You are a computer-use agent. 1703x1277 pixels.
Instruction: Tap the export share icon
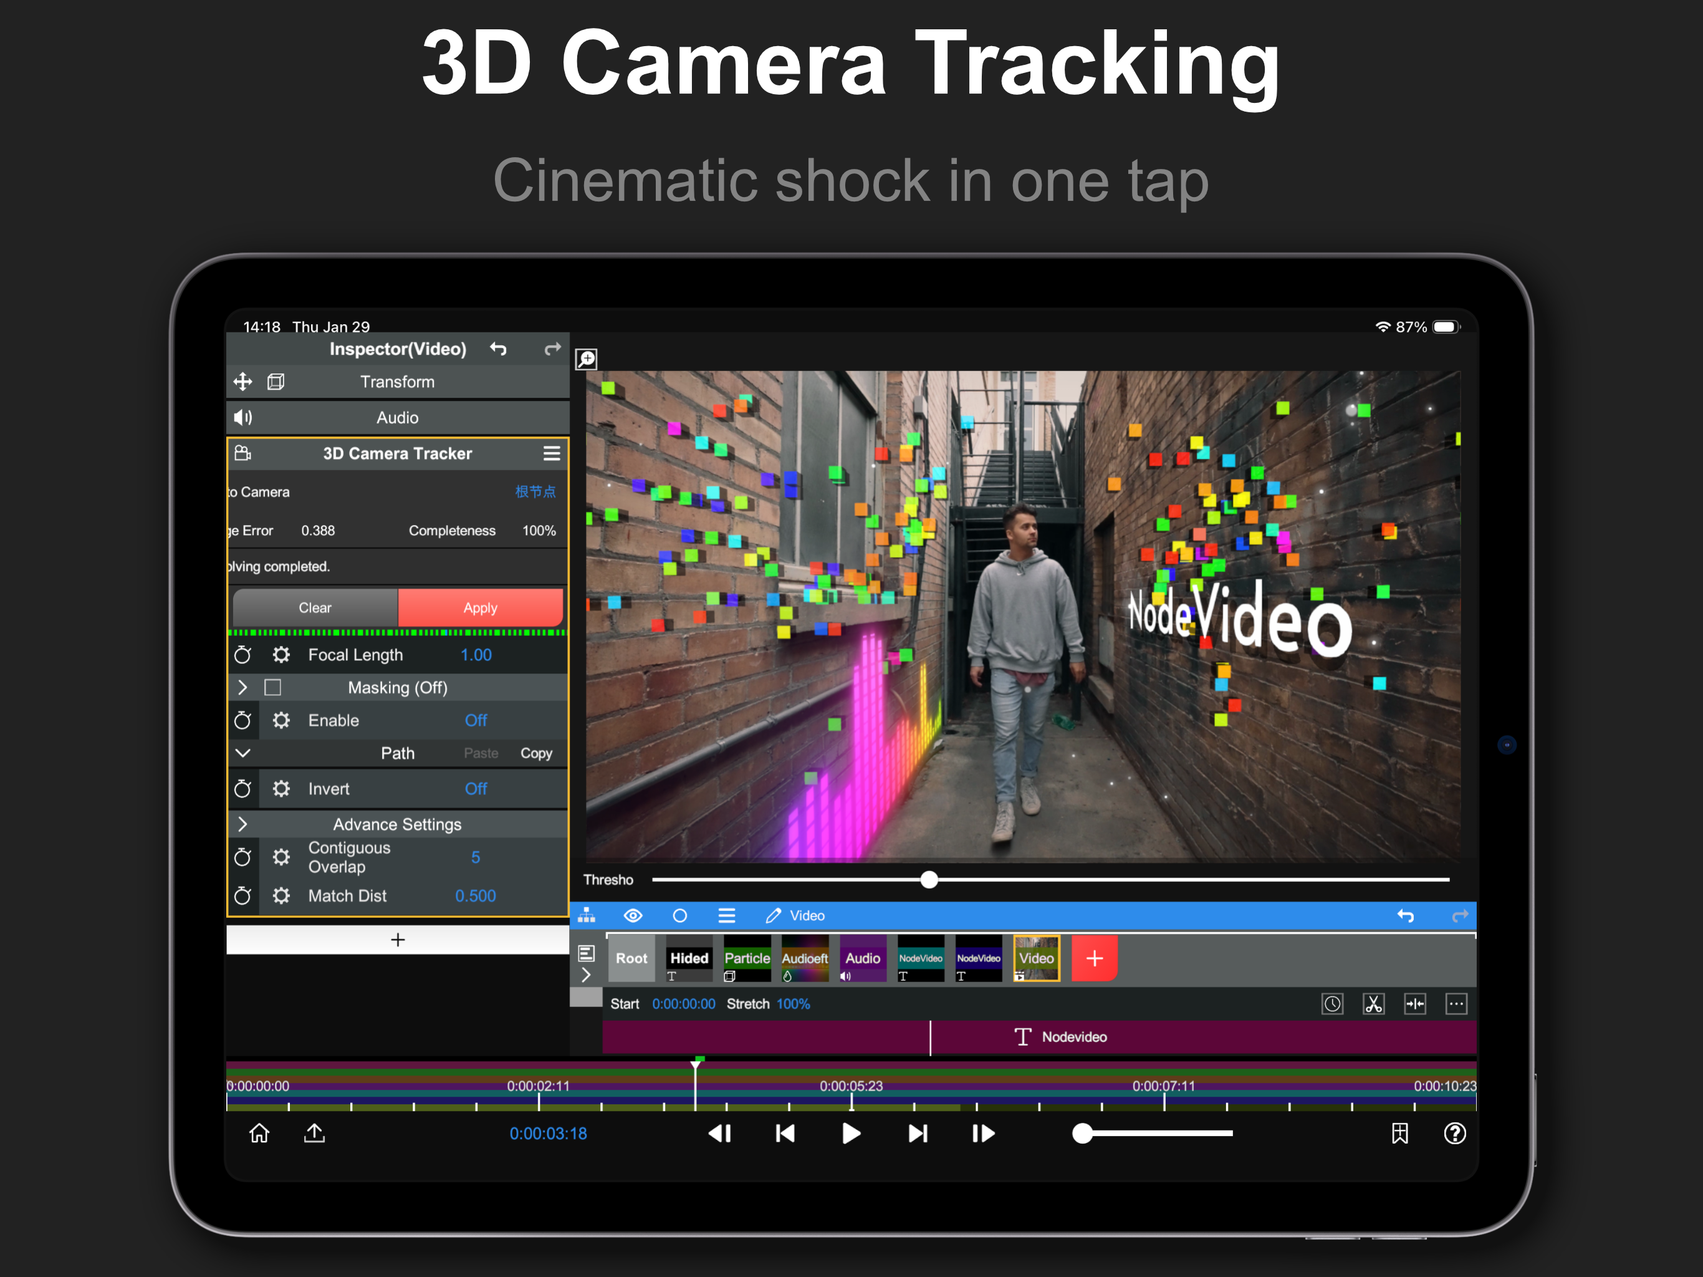coord(314,1133)
